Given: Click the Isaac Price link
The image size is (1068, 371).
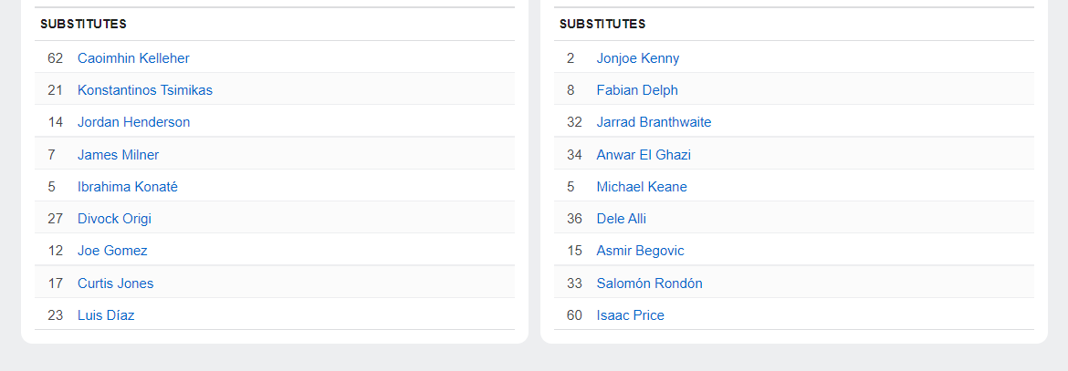Looking at the screenshot, I should tap(631, 316).
